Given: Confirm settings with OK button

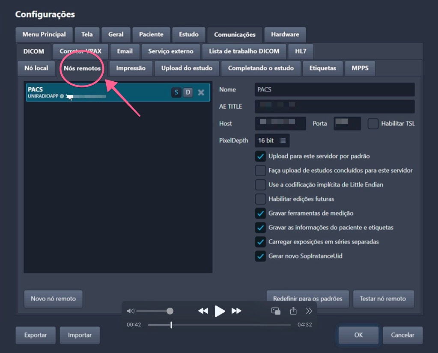Looking at the screenshot, I should point(359,335).
